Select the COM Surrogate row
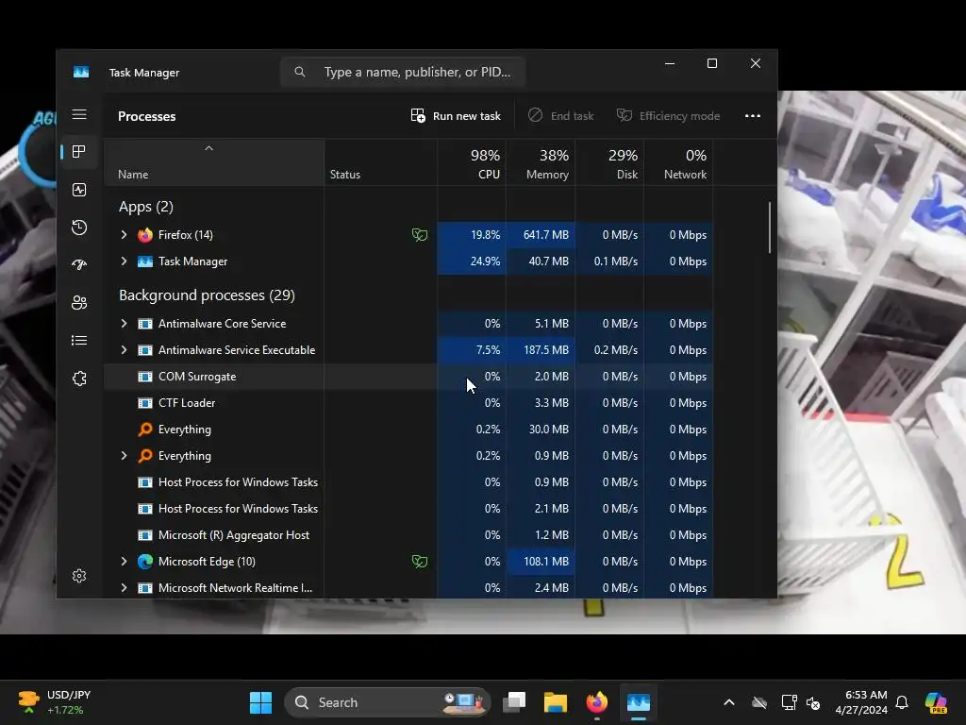This screenshot has height=725, width=966. pyautogui.click(x=408, y=377)
